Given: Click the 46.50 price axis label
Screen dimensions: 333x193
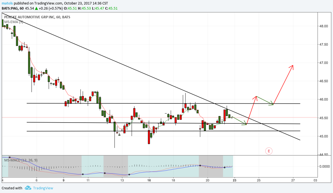Looking at the screenshot, I should (x=324, y=81).
